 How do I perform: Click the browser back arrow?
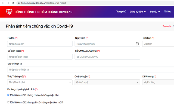coord(3,3)
